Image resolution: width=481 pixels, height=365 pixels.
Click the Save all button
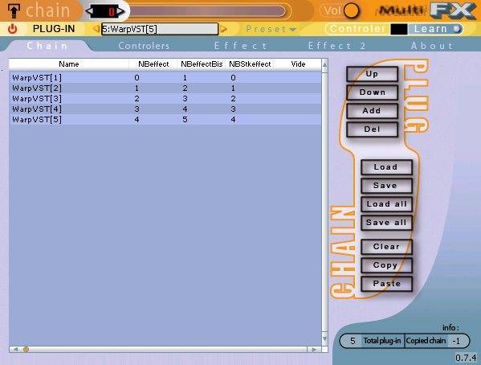pyautogui.click(x=386, y=223)
